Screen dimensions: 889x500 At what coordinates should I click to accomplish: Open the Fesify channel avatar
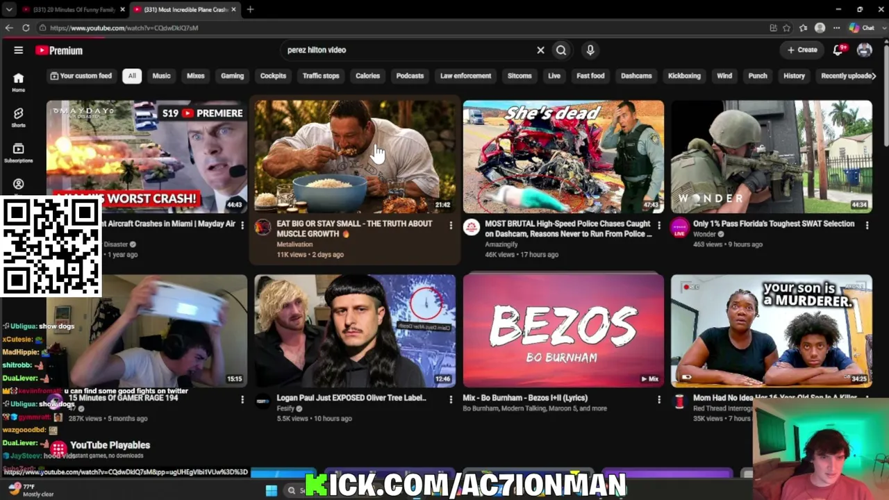[263, 401]
